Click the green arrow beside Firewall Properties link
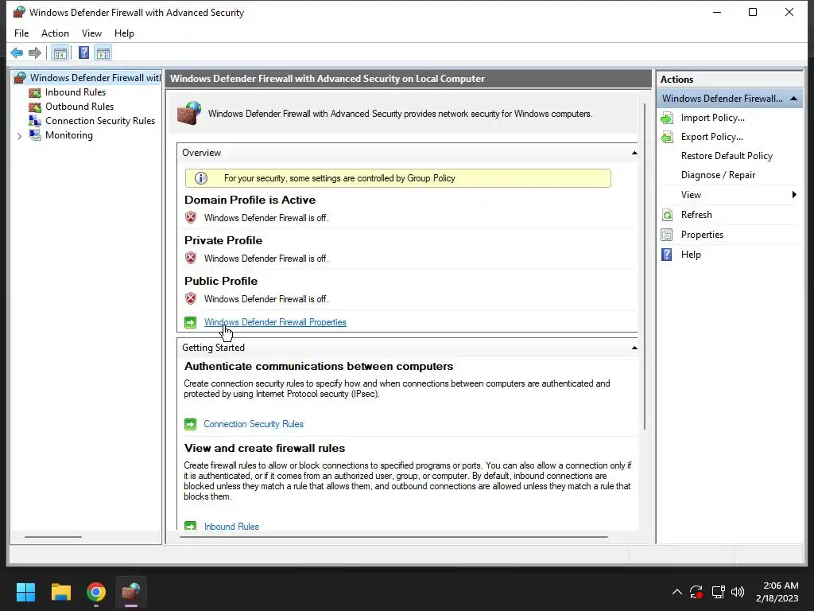Image resolution: width=814 pixels, height=611 pixels. click(x=191, y=323)
